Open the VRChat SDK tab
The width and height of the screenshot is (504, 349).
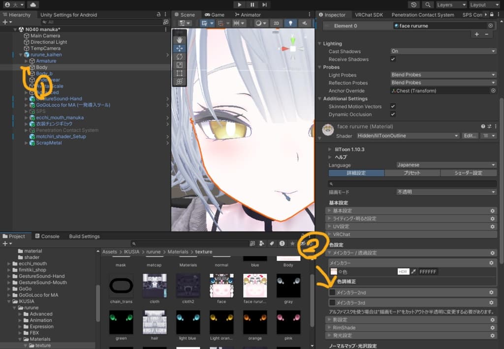[x=369, y=15]
